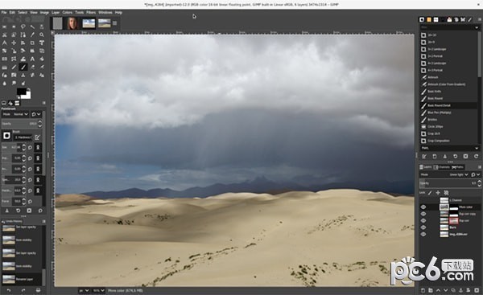
Task: Select the Free Select lasso tool
Action: [x=23, y=27]
